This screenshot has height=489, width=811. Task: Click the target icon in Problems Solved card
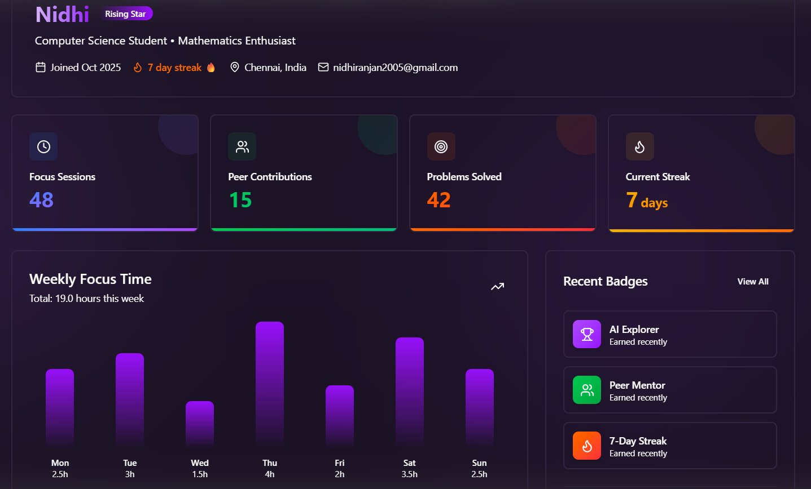(441, 146)
